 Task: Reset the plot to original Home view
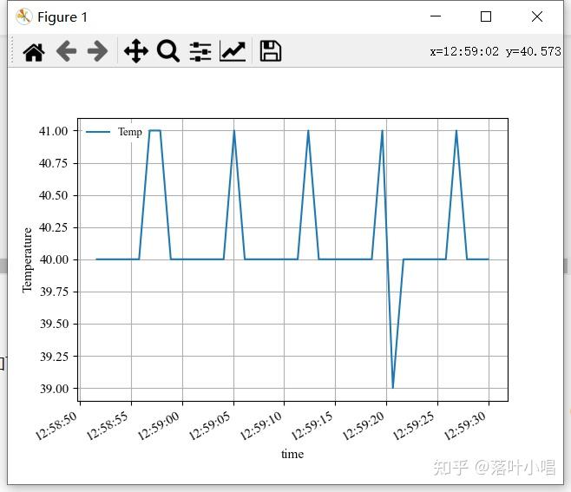click(x=34, y=52)
